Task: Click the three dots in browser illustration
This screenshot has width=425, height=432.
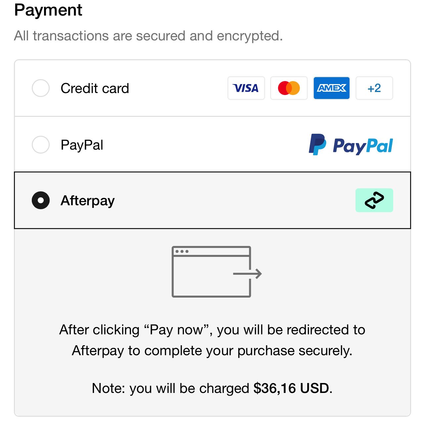Action: click(182, 252)
